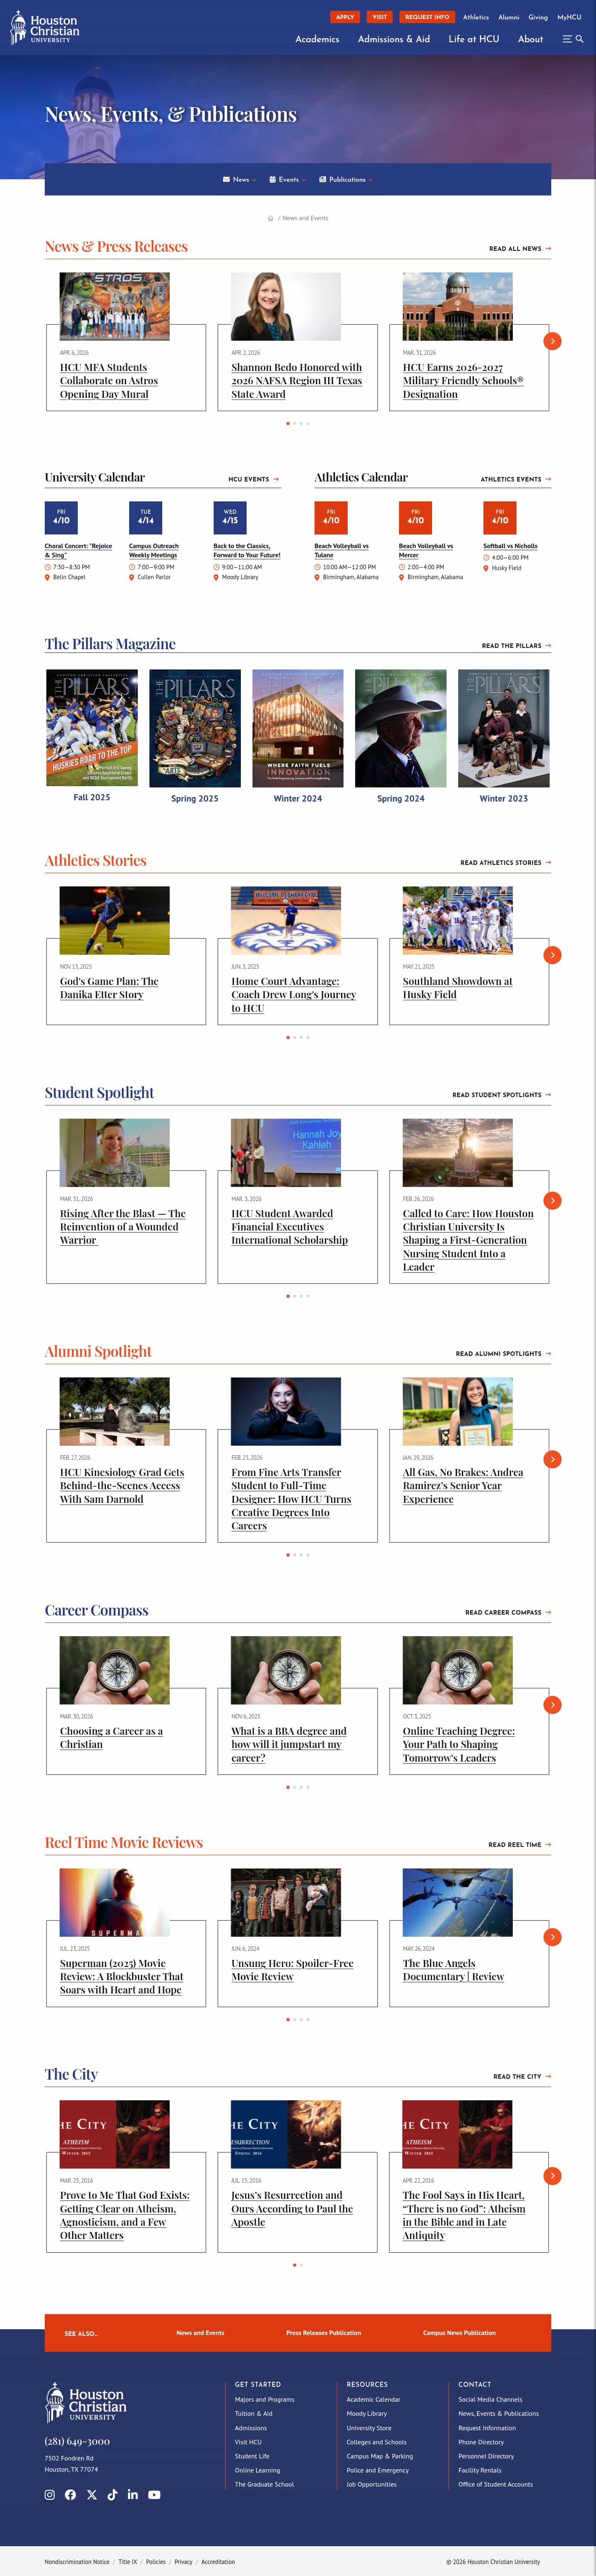Image resolution: width=596 pixels, height=2576 pixels.
Task: Click the VISIT button
Action: (380, 17)
